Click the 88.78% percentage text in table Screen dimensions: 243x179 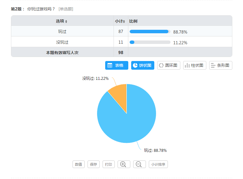[180, 32]
